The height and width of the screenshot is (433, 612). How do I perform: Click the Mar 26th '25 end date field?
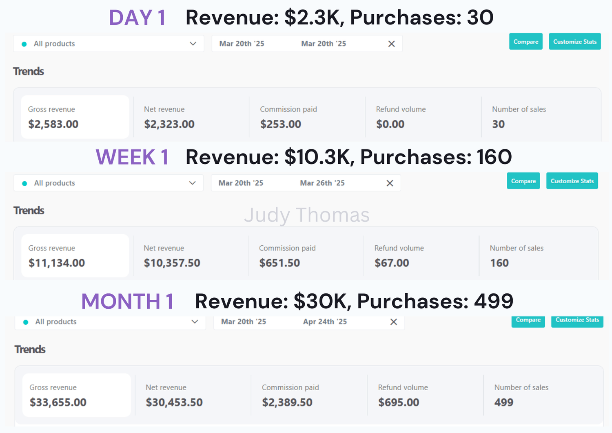coord(322,183)
